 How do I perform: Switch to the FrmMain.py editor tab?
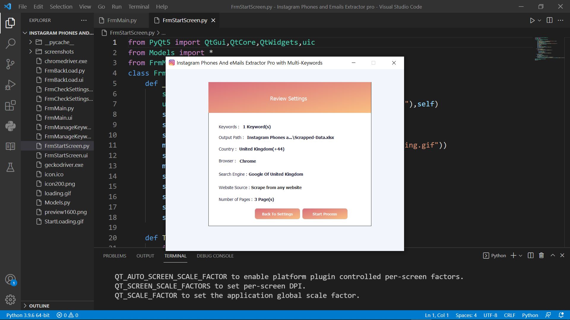122,20
